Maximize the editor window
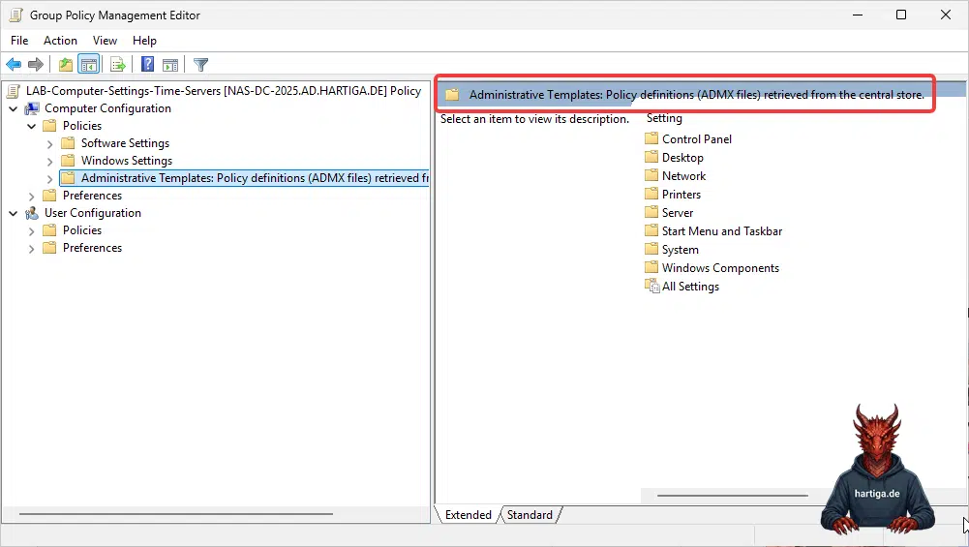Screen dimensions: 969x547 pyautogui.click(x=901, y=15)
